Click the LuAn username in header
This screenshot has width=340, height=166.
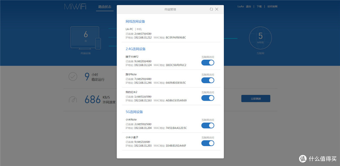coord(241,7)
